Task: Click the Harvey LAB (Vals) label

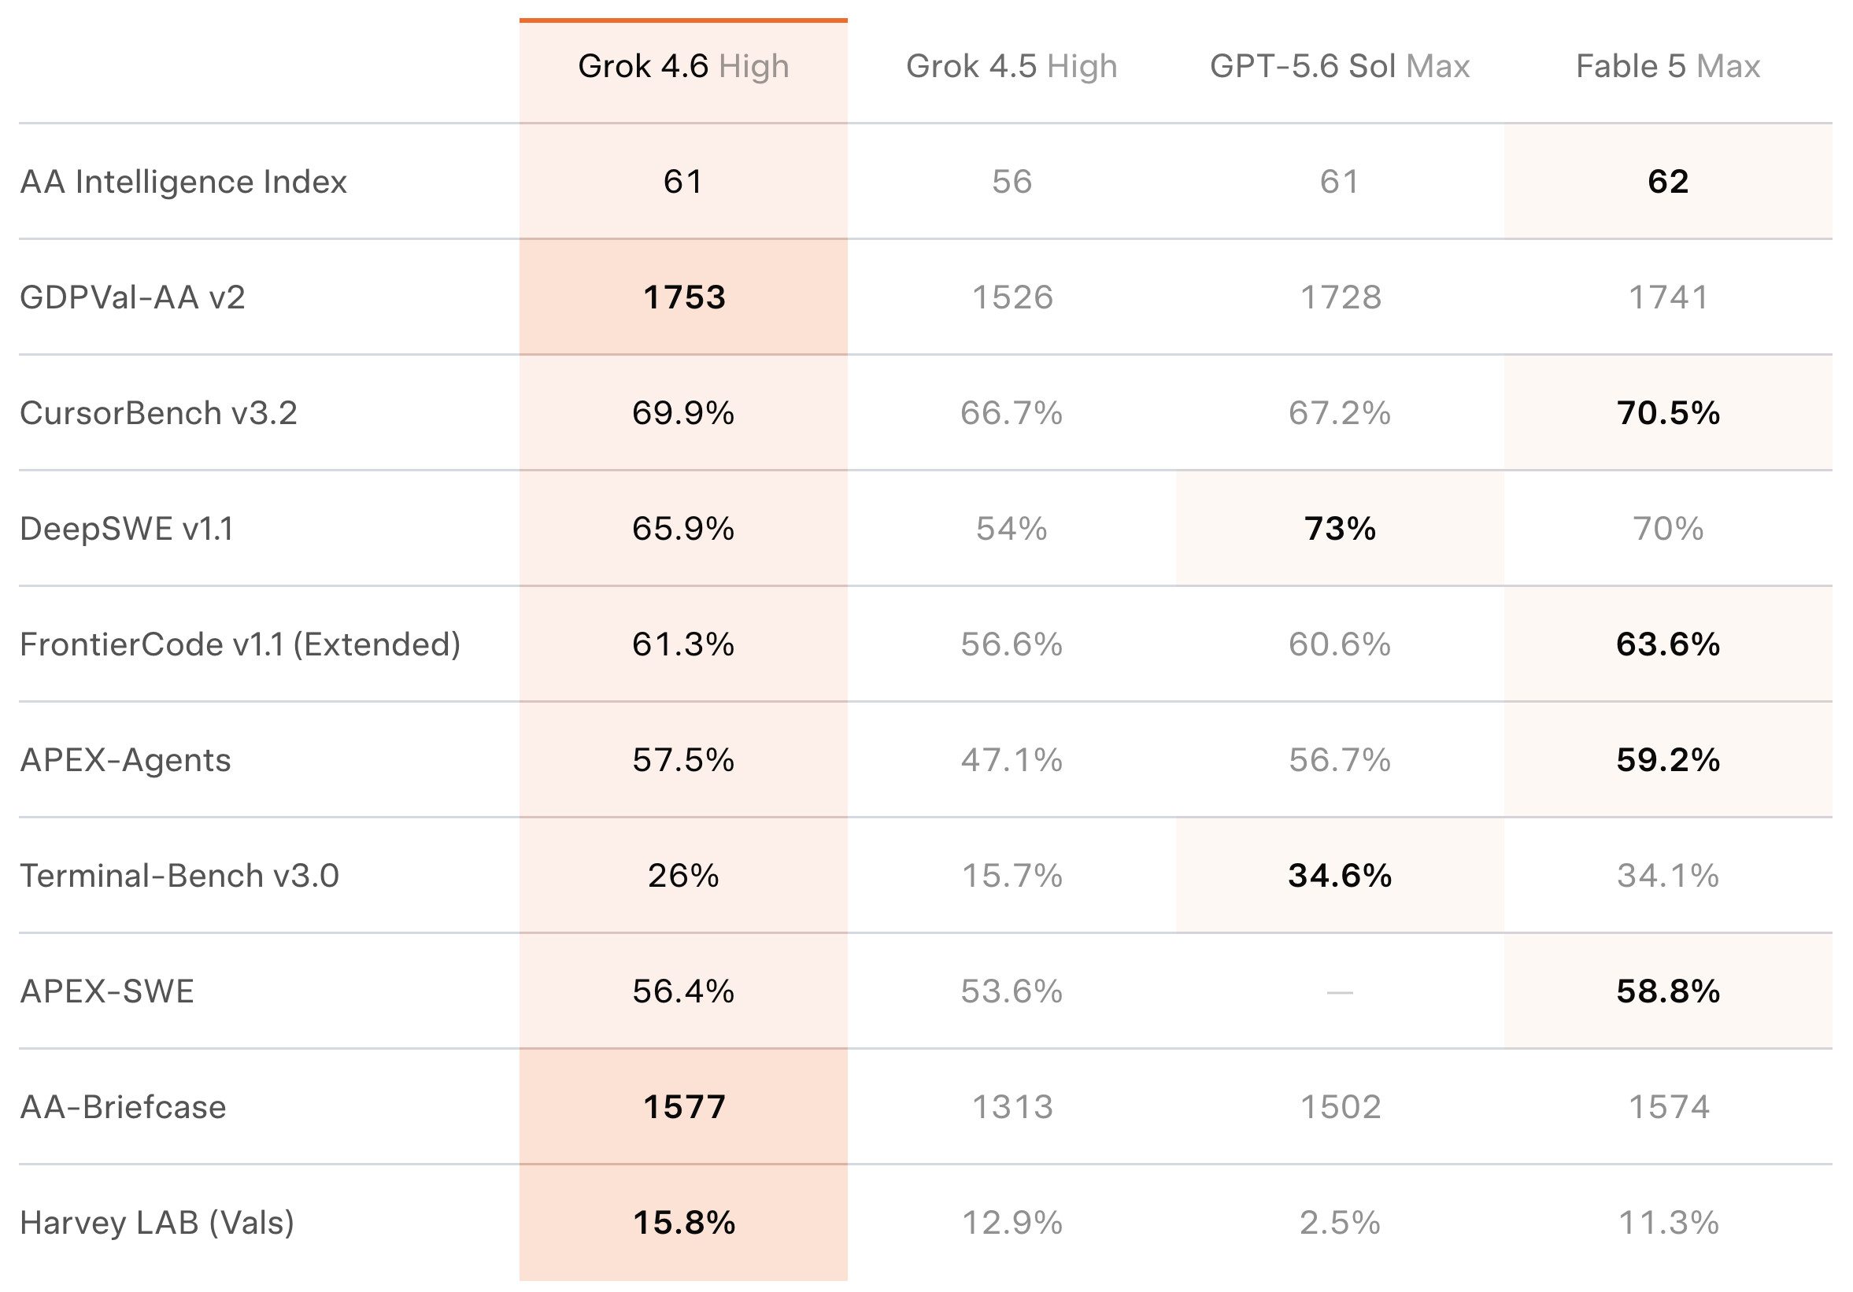Action: (x=157, y=1223)
